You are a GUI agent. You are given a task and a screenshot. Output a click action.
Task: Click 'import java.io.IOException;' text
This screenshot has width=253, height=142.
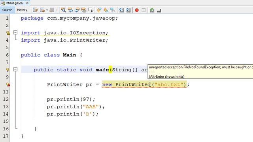pos(64,33)
